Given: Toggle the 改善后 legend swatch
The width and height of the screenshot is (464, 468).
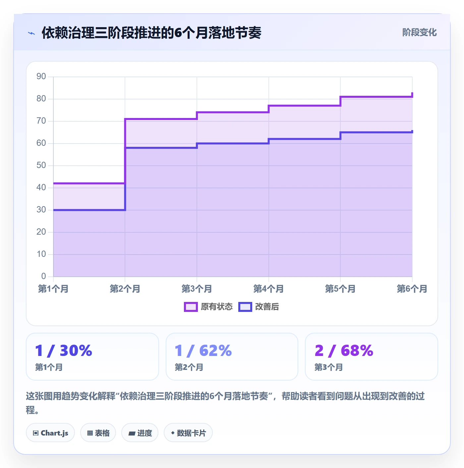Looking at the screenshot, I should (x=245, y=307).
